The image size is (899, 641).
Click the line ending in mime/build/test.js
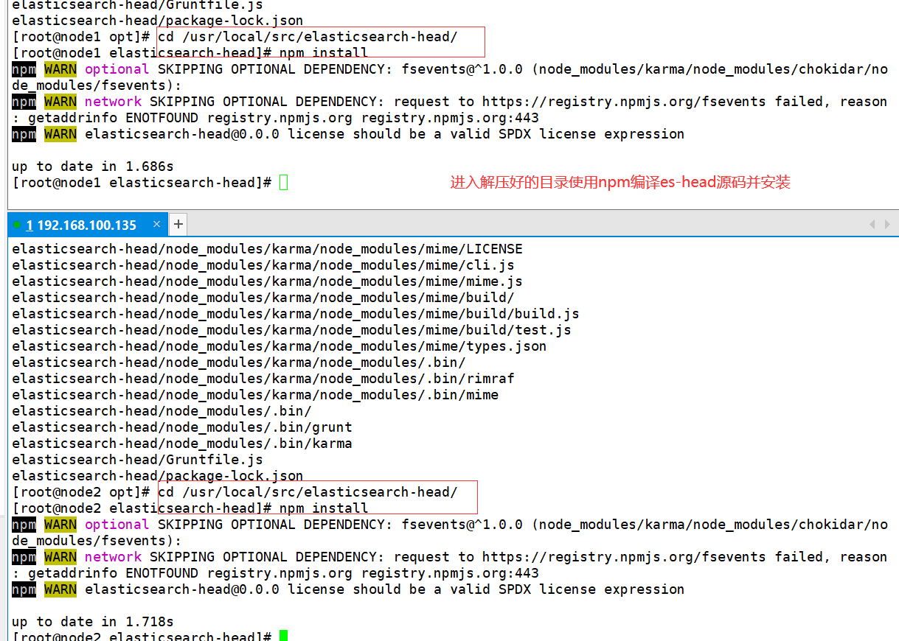pos(291,330)
